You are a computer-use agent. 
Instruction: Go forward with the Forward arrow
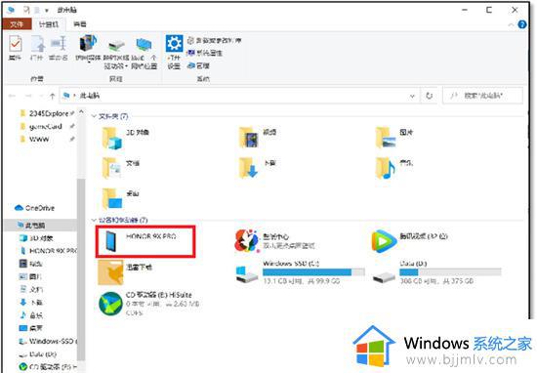[28, 96]
